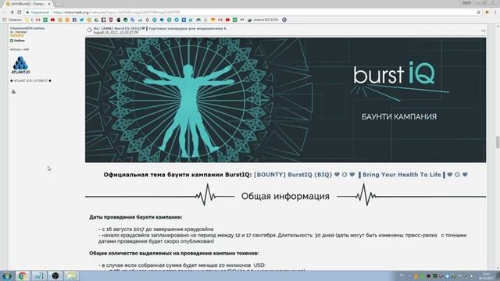Open the yellow folder taskbar icon
The height and width of the screenshot is (281, 500).
tap(71, 276)
